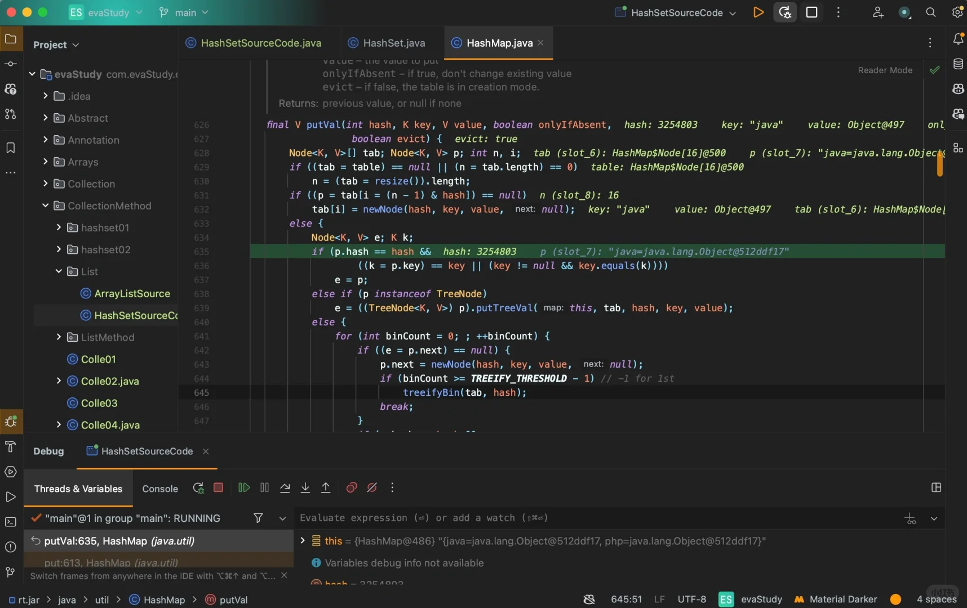Open Code With Me add-user icon
This screenshot has height=608, width=967.
tap(877, 12)
